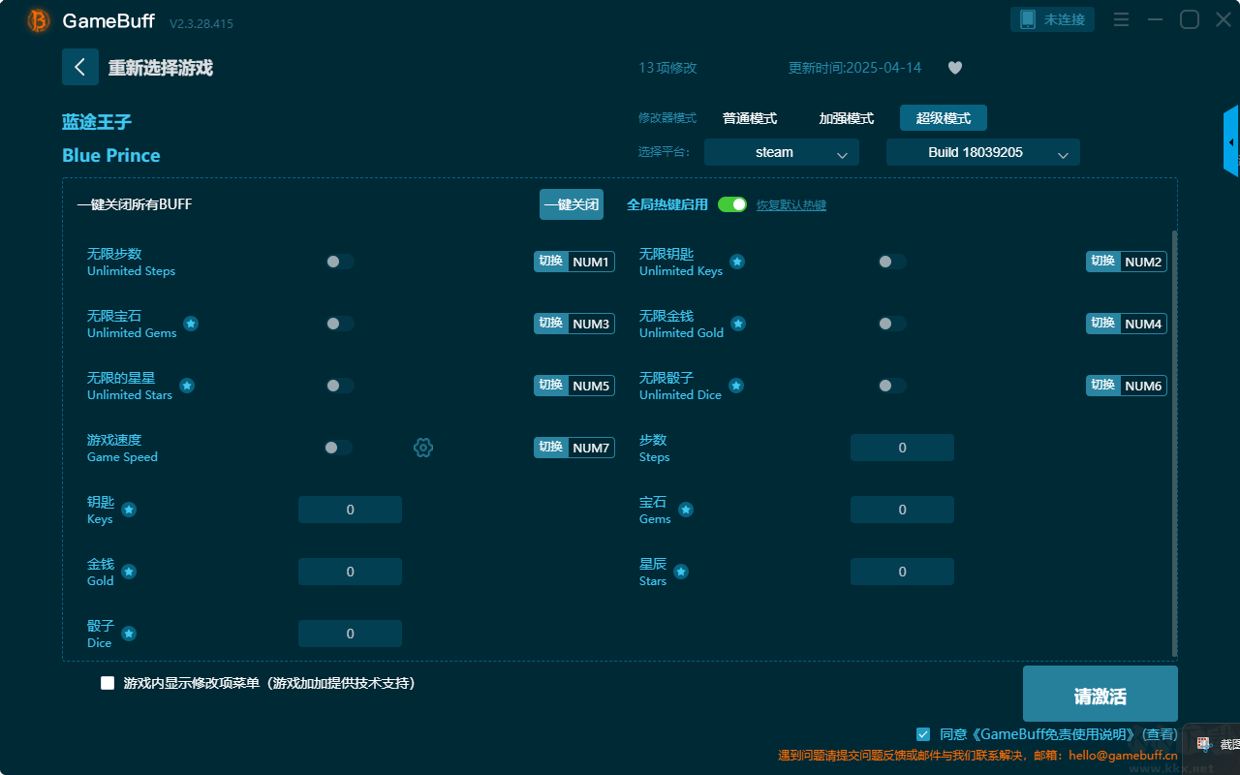
Task: Click the 13项修改 text
Action: pyautogui.click(x=667, y=68)
